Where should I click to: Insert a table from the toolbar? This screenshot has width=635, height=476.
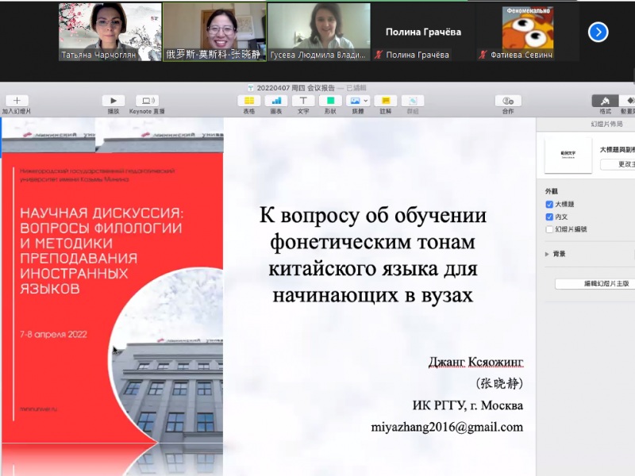[249, 101]
